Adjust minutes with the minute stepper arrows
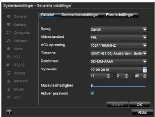The width and height of the screenshot is (155, 117). (126, 76)
